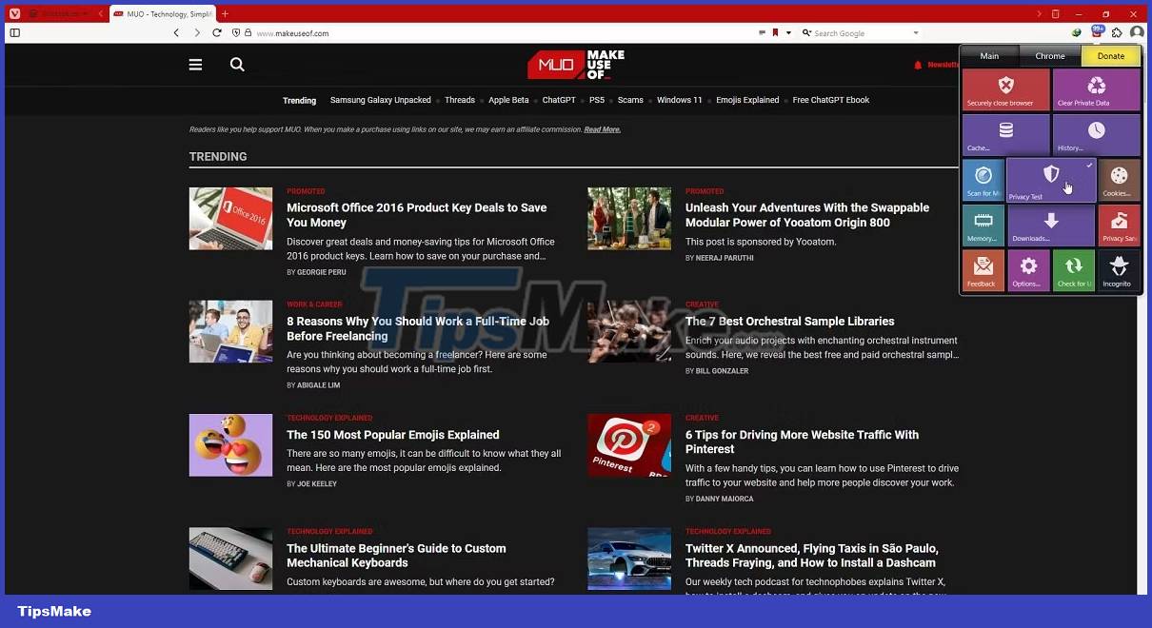Open the MUO hamburger menu
The image size is (1152, 628).
(195, 65)
